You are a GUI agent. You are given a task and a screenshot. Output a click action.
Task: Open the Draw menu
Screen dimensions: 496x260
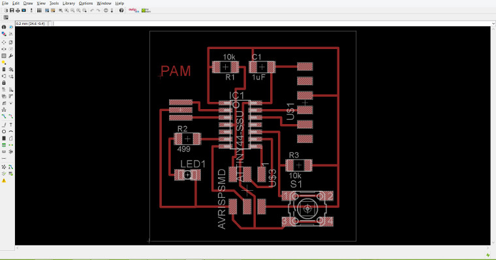click(x=28, y=3)
